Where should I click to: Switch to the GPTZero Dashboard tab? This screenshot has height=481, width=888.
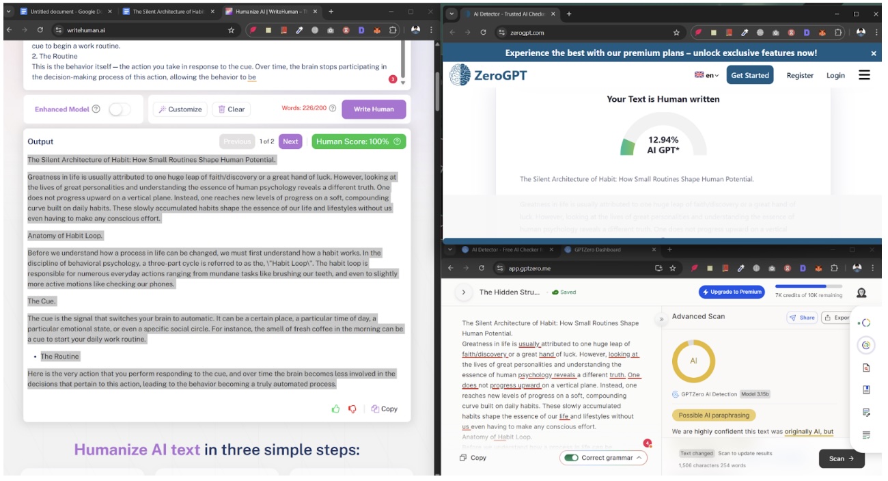click(x=609, y=249)
